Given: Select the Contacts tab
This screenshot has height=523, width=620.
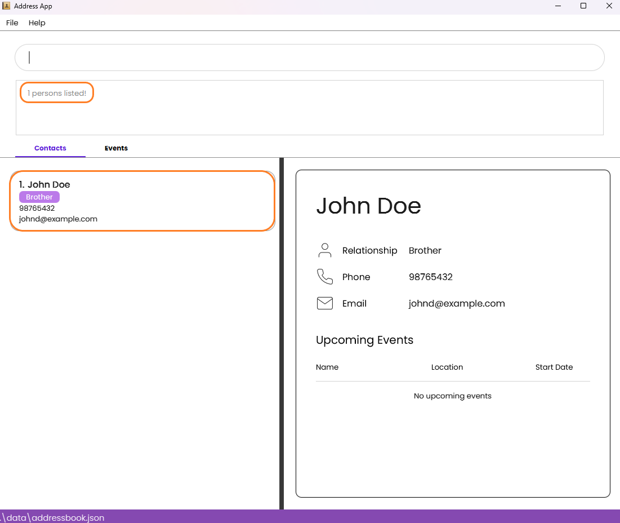Looking at the screenshot, I should (50, 148).
